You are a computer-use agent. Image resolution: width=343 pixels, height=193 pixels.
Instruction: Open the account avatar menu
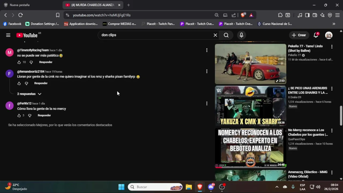click(x=329, y=35)
